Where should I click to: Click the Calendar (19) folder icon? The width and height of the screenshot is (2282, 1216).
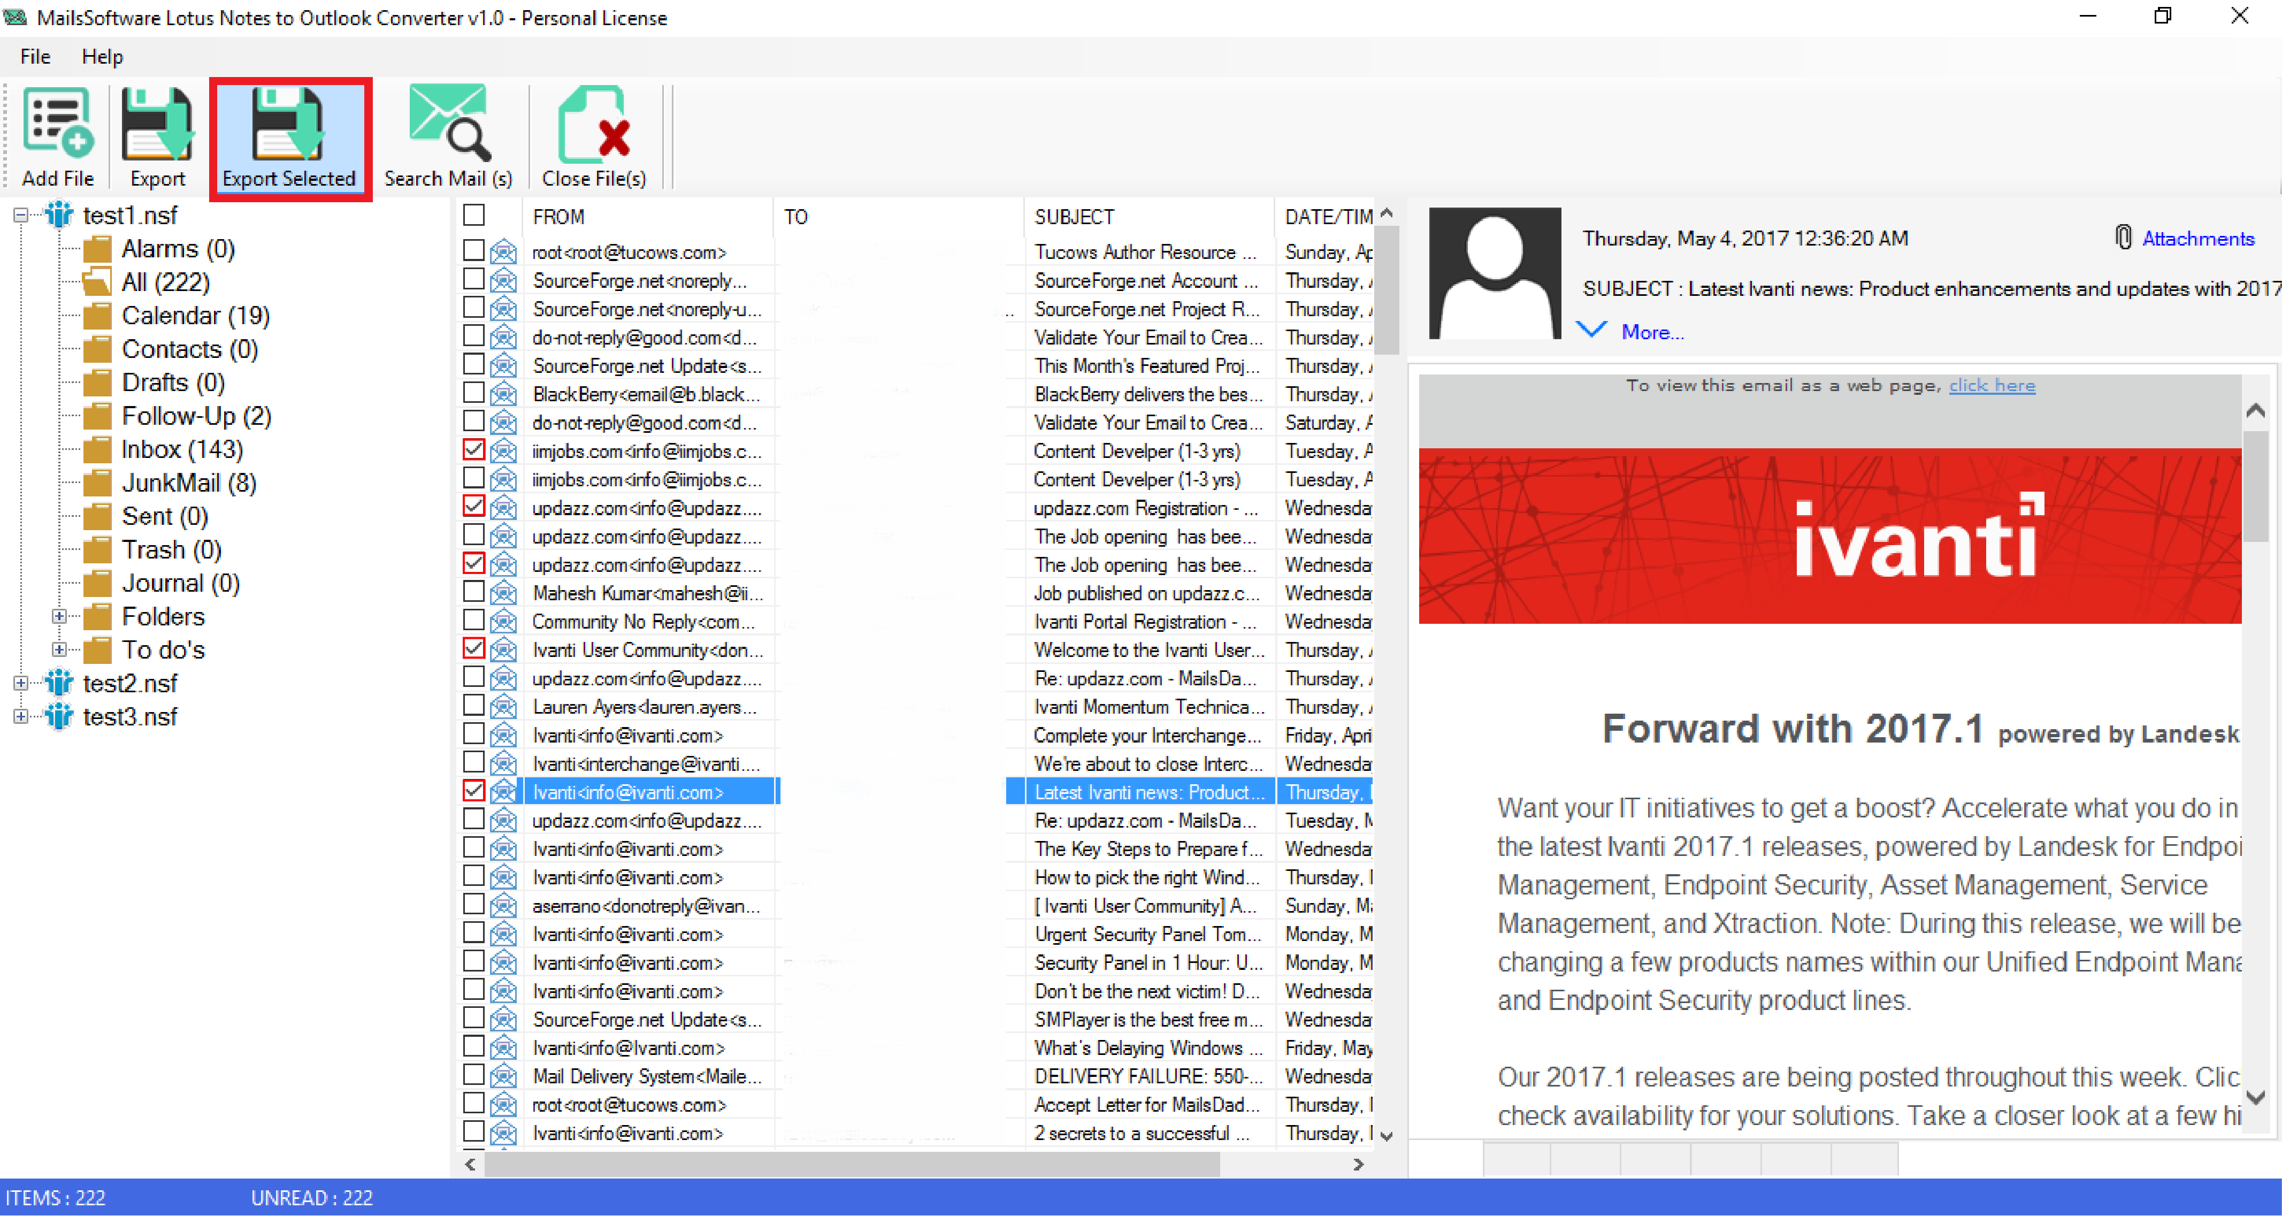pyautogui.click(x=97, y=316)
